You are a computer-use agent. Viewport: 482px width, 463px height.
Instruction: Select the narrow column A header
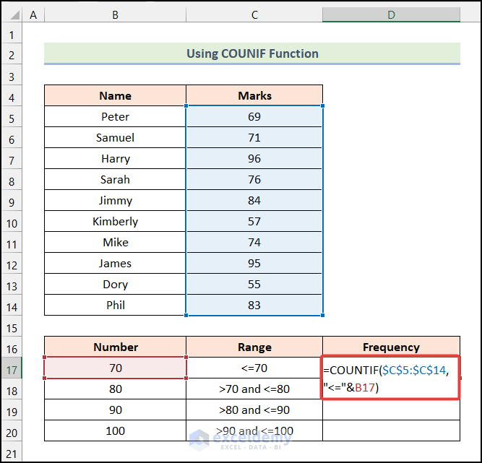[34, 14]
